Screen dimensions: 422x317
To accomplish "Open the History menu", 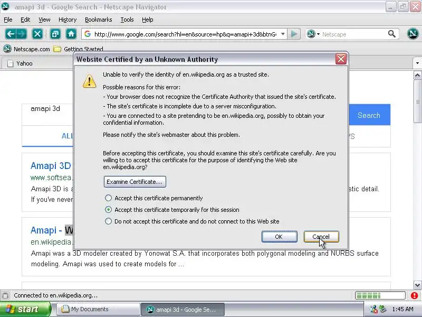I will (x=68, y=20).
